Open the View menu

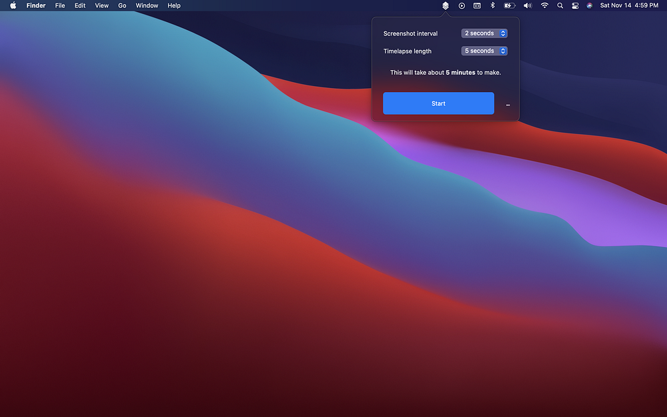pyautogui.click(x=101, y=5)
